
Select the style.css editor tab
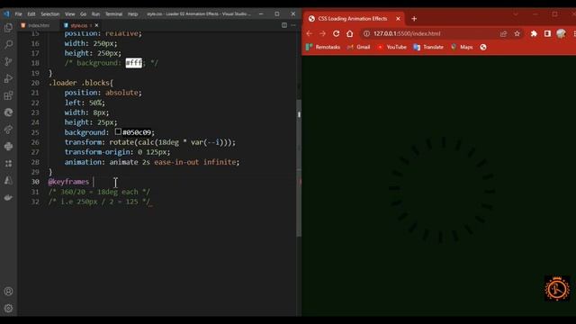click(79, 25)
